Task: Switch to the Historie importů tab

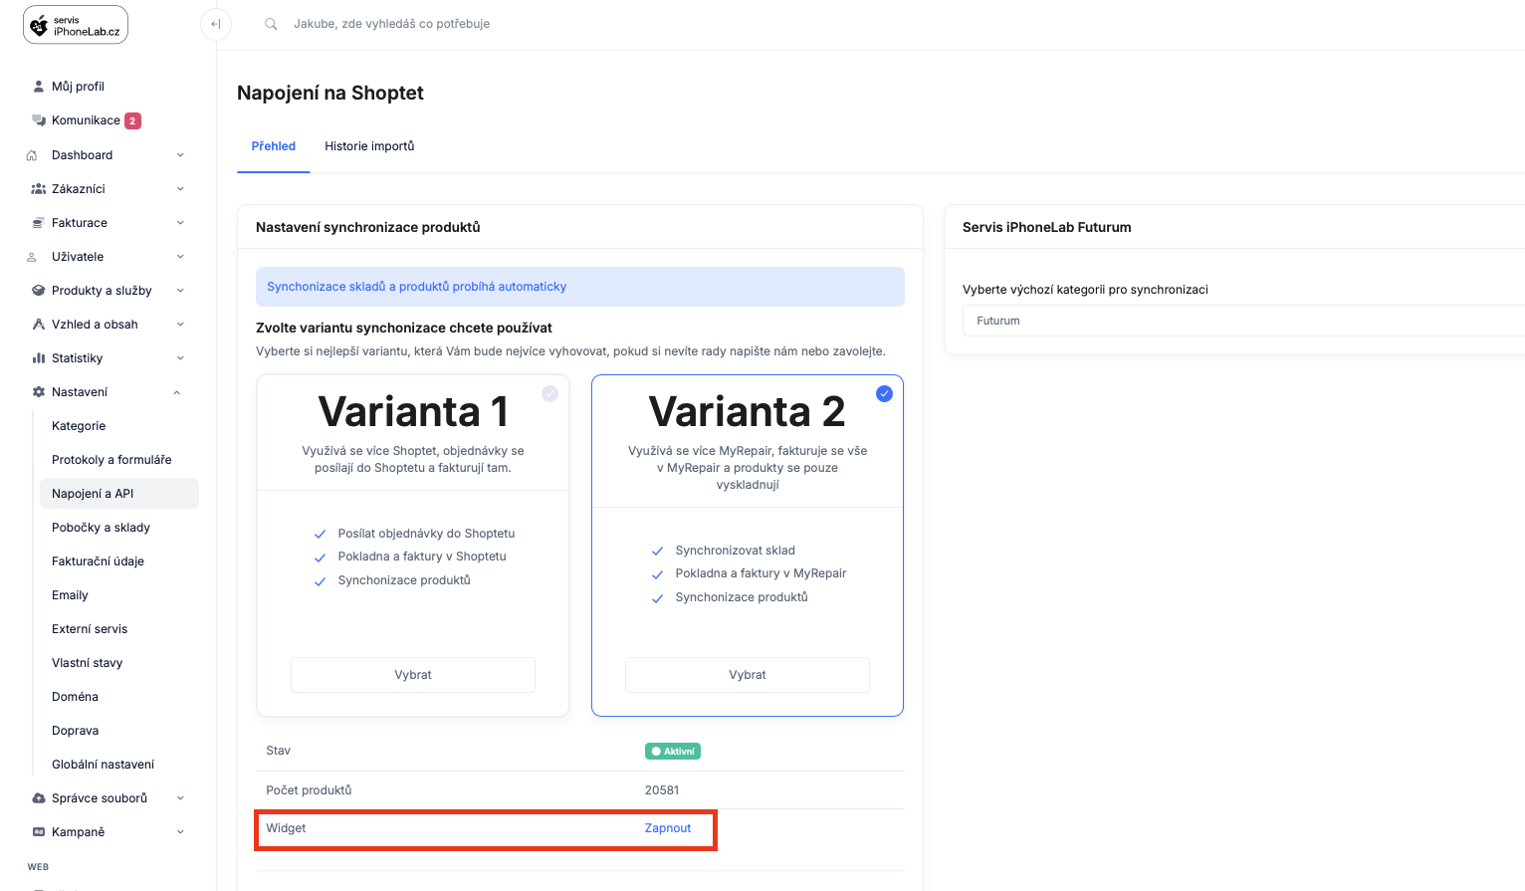Action: click(369, 145)
